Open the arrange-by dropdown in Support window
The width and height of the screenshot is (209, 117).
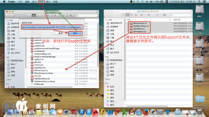pyautogui.click(x=49, y=15)
